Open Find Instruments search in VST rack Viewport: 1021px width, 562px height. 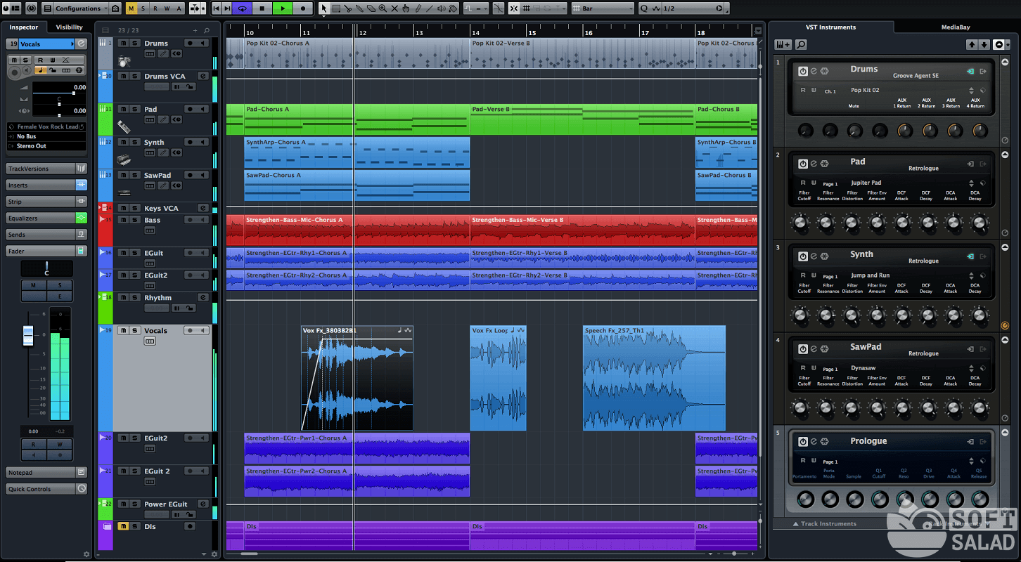click(801, 44)
